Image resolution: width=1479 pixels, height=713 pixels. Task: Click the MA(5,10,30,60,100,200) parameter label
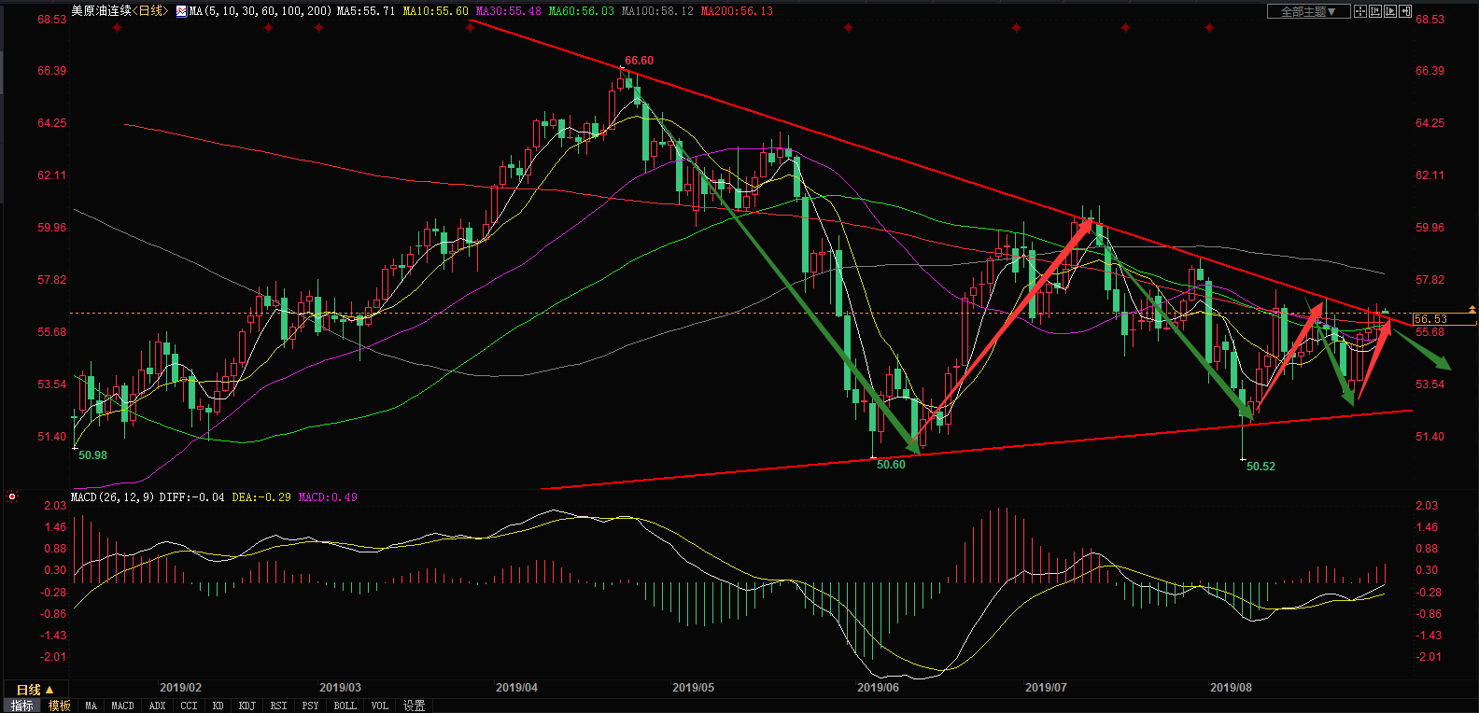click(x=260, y=11)
